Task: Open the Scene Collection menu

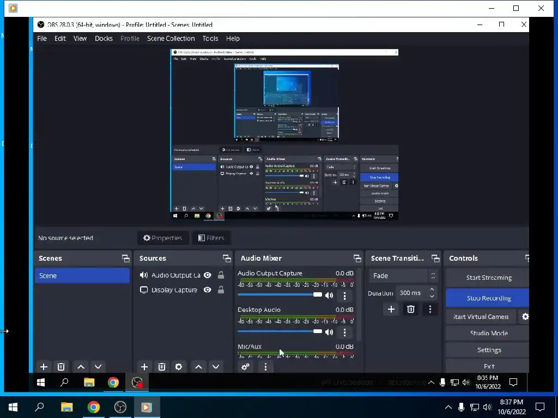Action: [x=171, y=39]
